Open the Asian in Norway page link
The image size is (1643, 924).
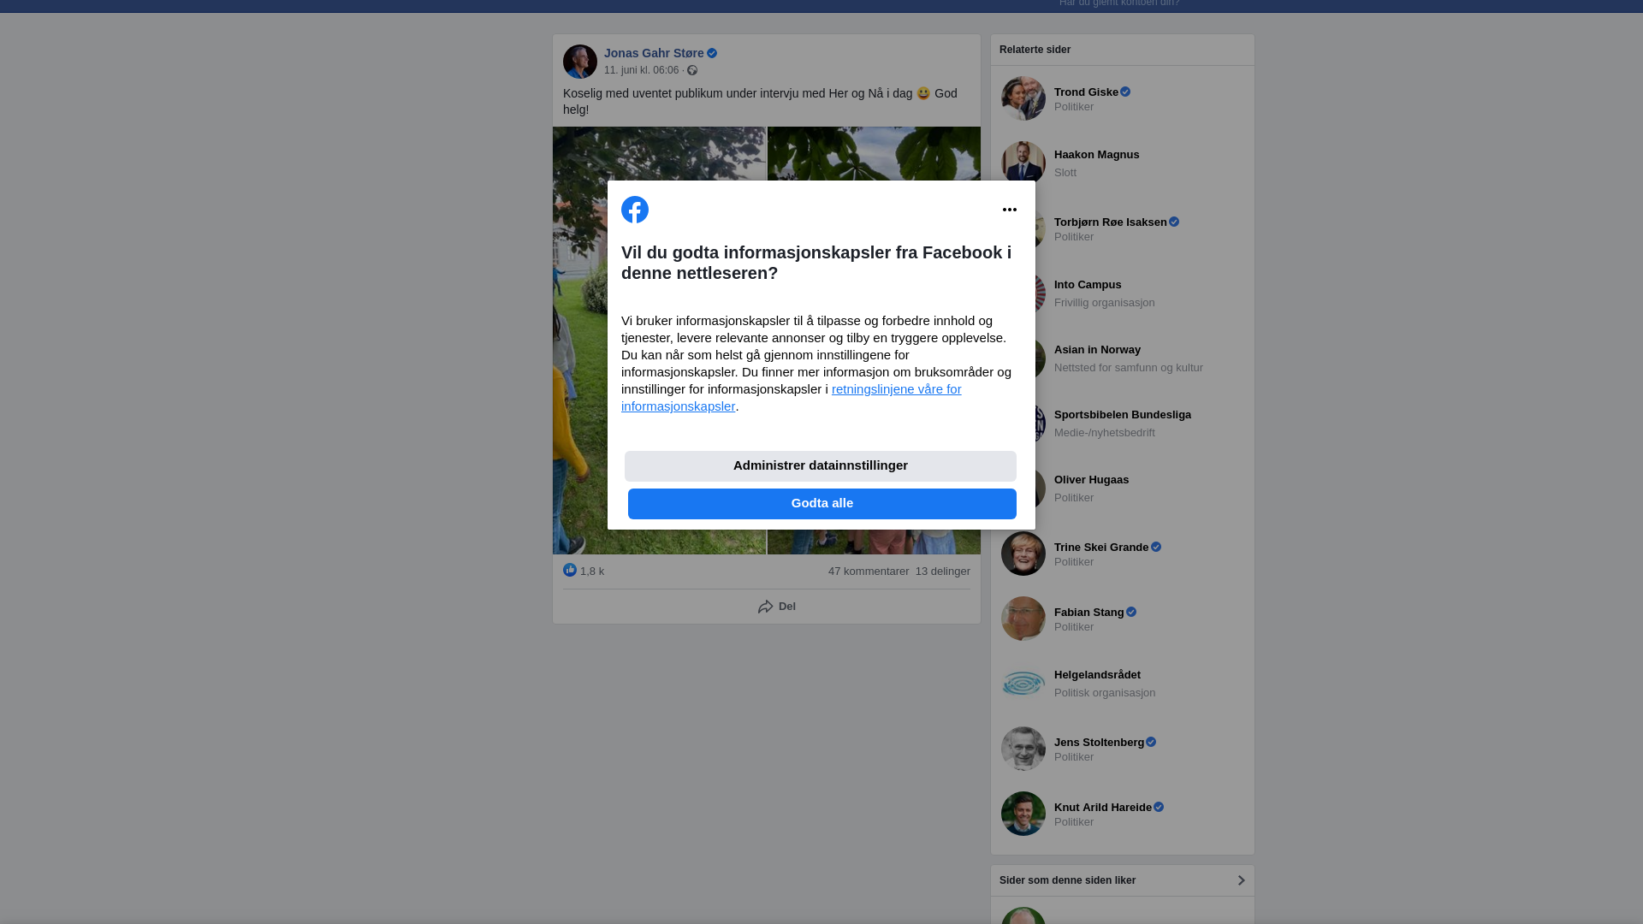(x=1097, y=350)
